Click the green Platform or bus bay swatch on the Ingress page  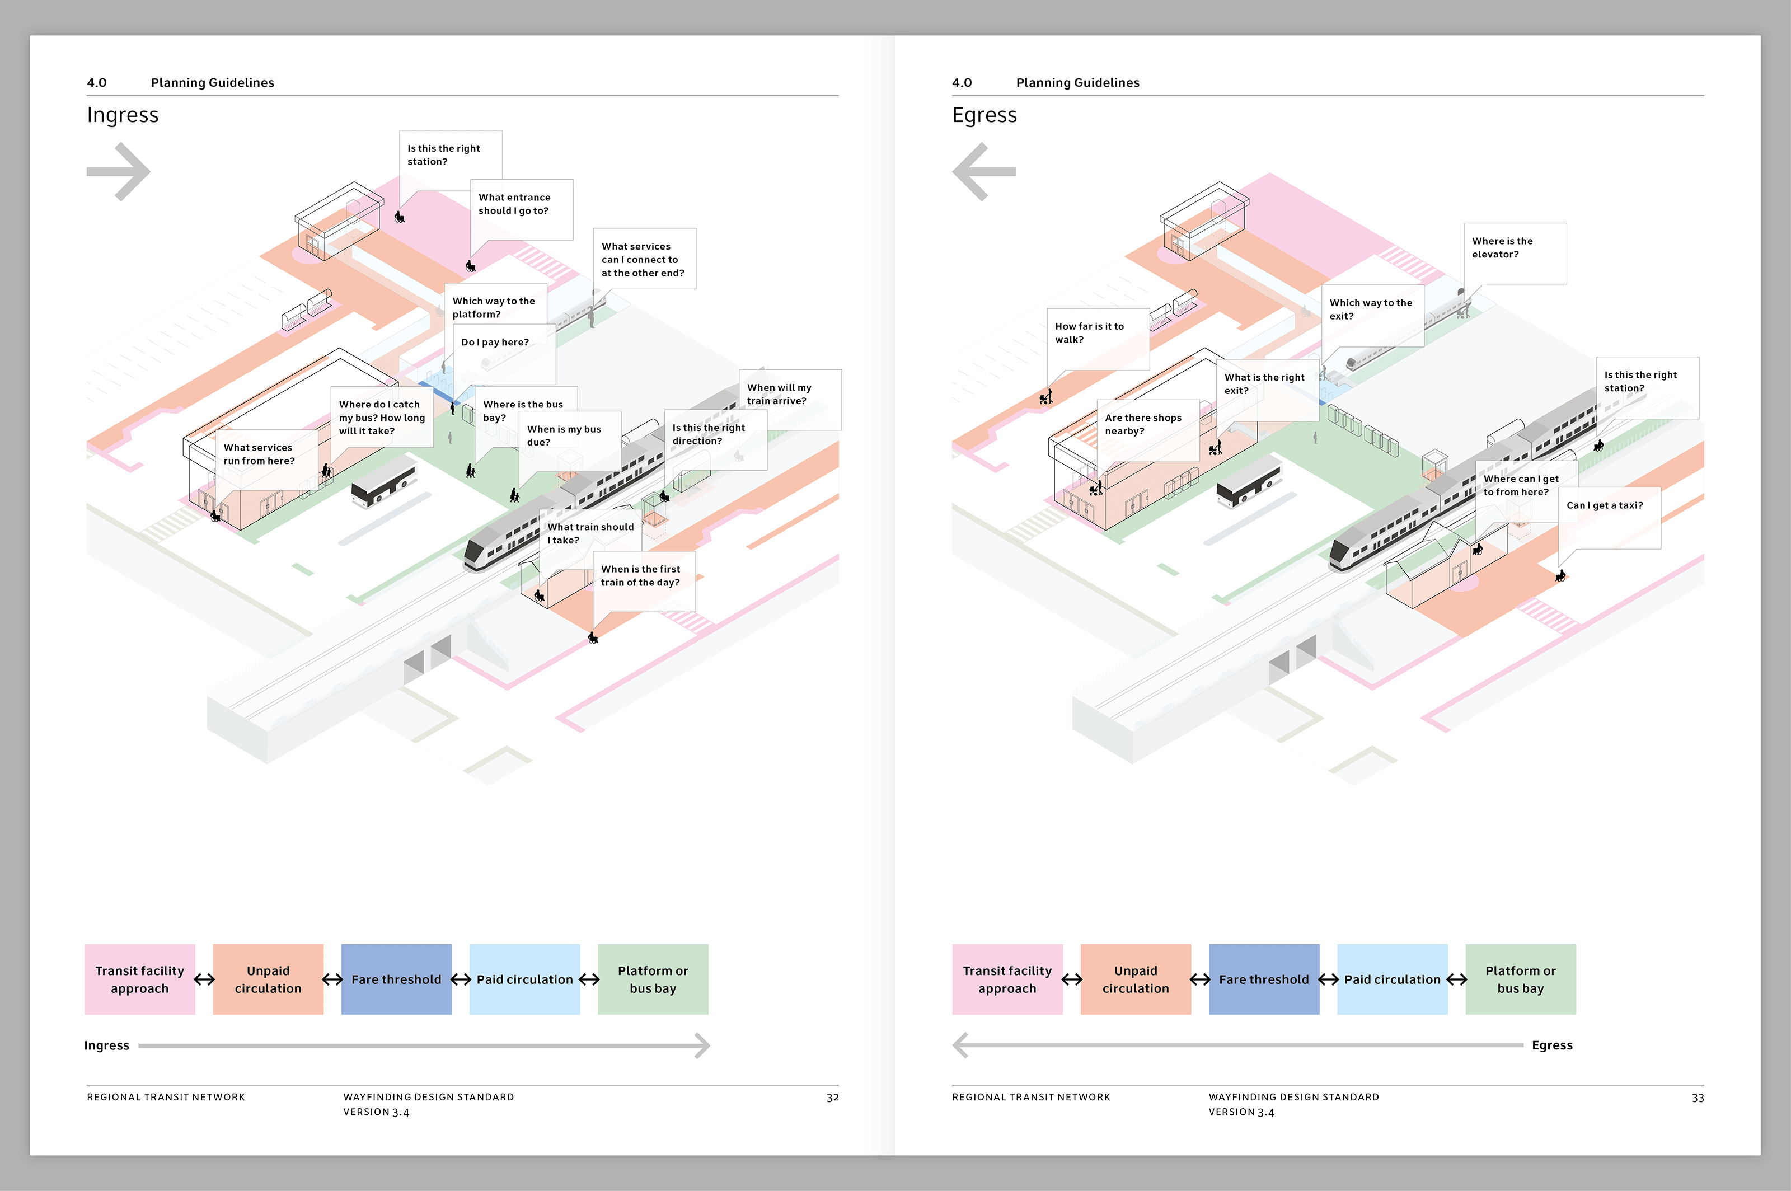(x=653, y=979)
